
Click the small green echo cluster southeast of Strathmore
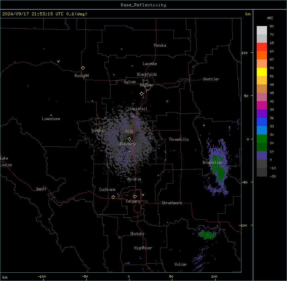207,235
